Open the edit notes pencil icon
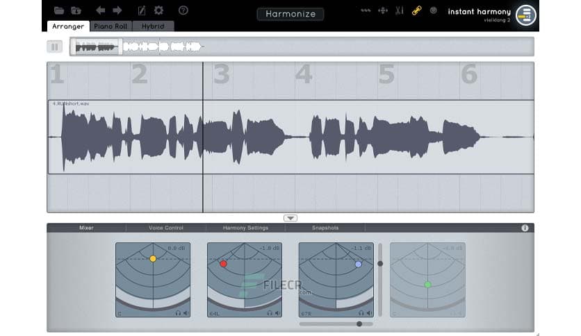 (x=142, y=10)
